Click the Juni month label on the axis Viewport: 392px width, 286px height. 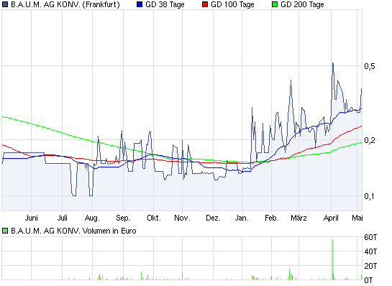(31, 218)
